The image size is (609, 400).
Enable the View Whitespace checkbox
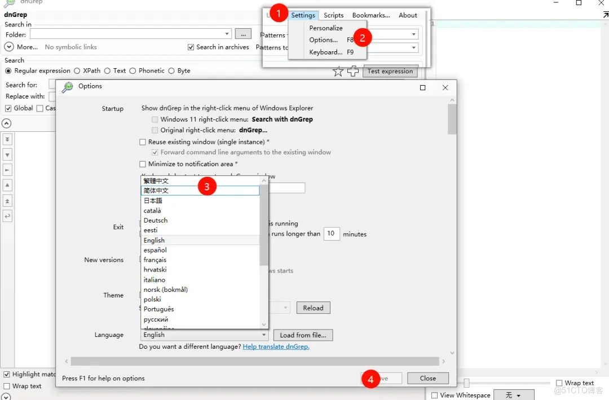coord(435,395)
